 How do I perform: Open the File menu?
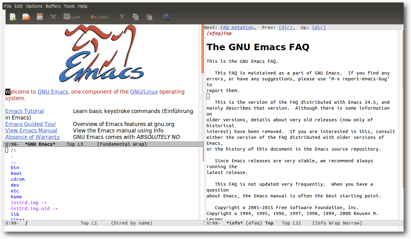[x=8, y=6]
